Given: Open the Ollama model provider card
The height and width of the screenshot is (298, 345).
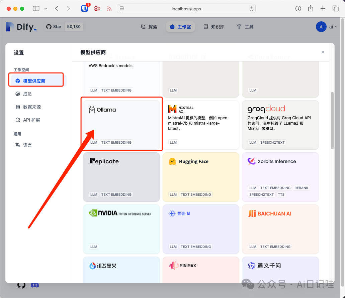Looking at the screenshot, I should pyautogui.click(x=121, y=124).
